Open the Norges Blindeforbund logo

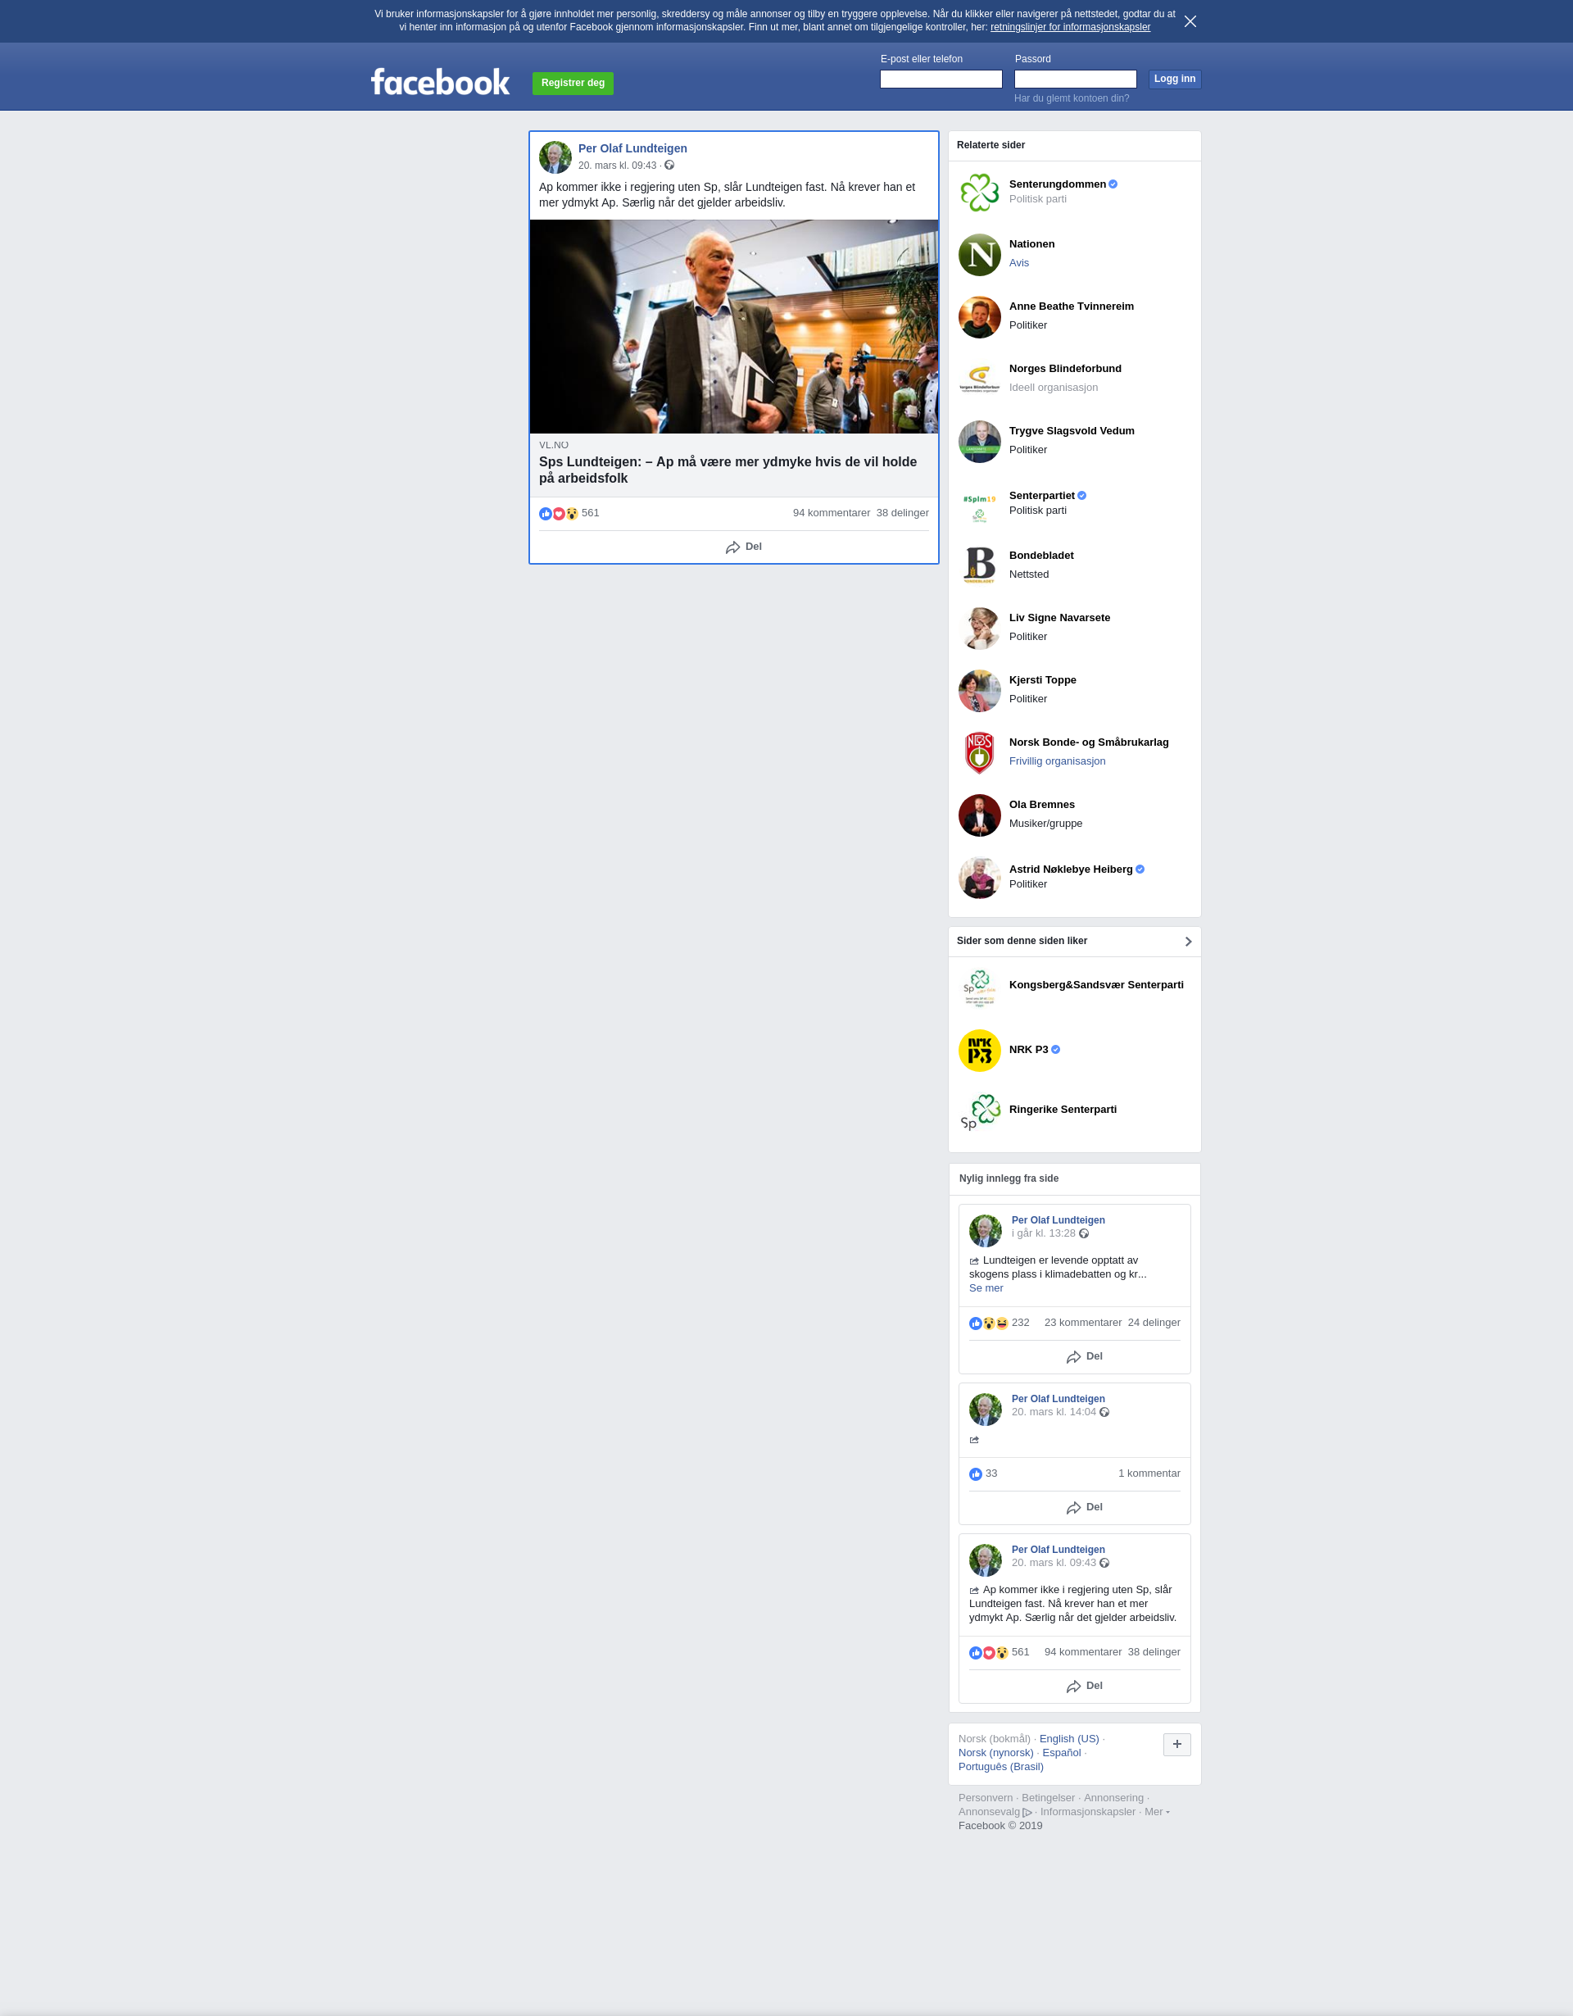point(979,379)
